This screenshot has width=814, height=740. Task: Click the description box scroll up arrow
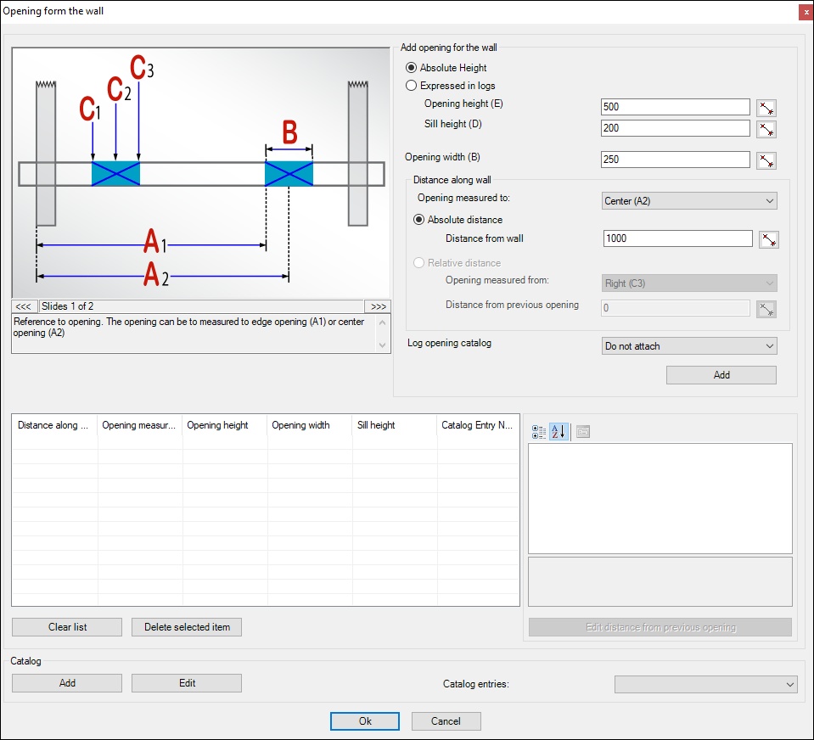[x=383, y=322]
